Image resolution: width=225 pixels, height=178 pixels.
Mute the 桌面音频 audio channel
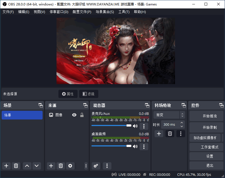(x=135, y=146)
